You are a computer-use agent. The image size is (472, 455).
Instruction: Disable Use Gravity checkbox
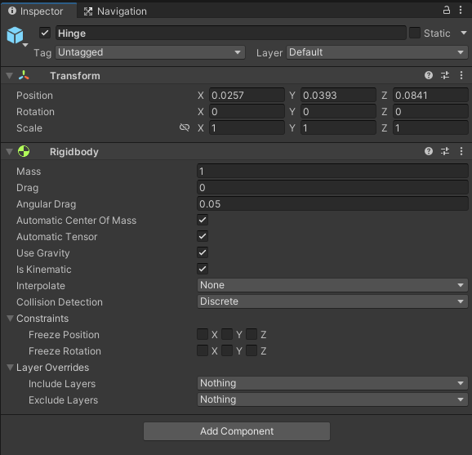pyautogui.click(x=203, y=252)
